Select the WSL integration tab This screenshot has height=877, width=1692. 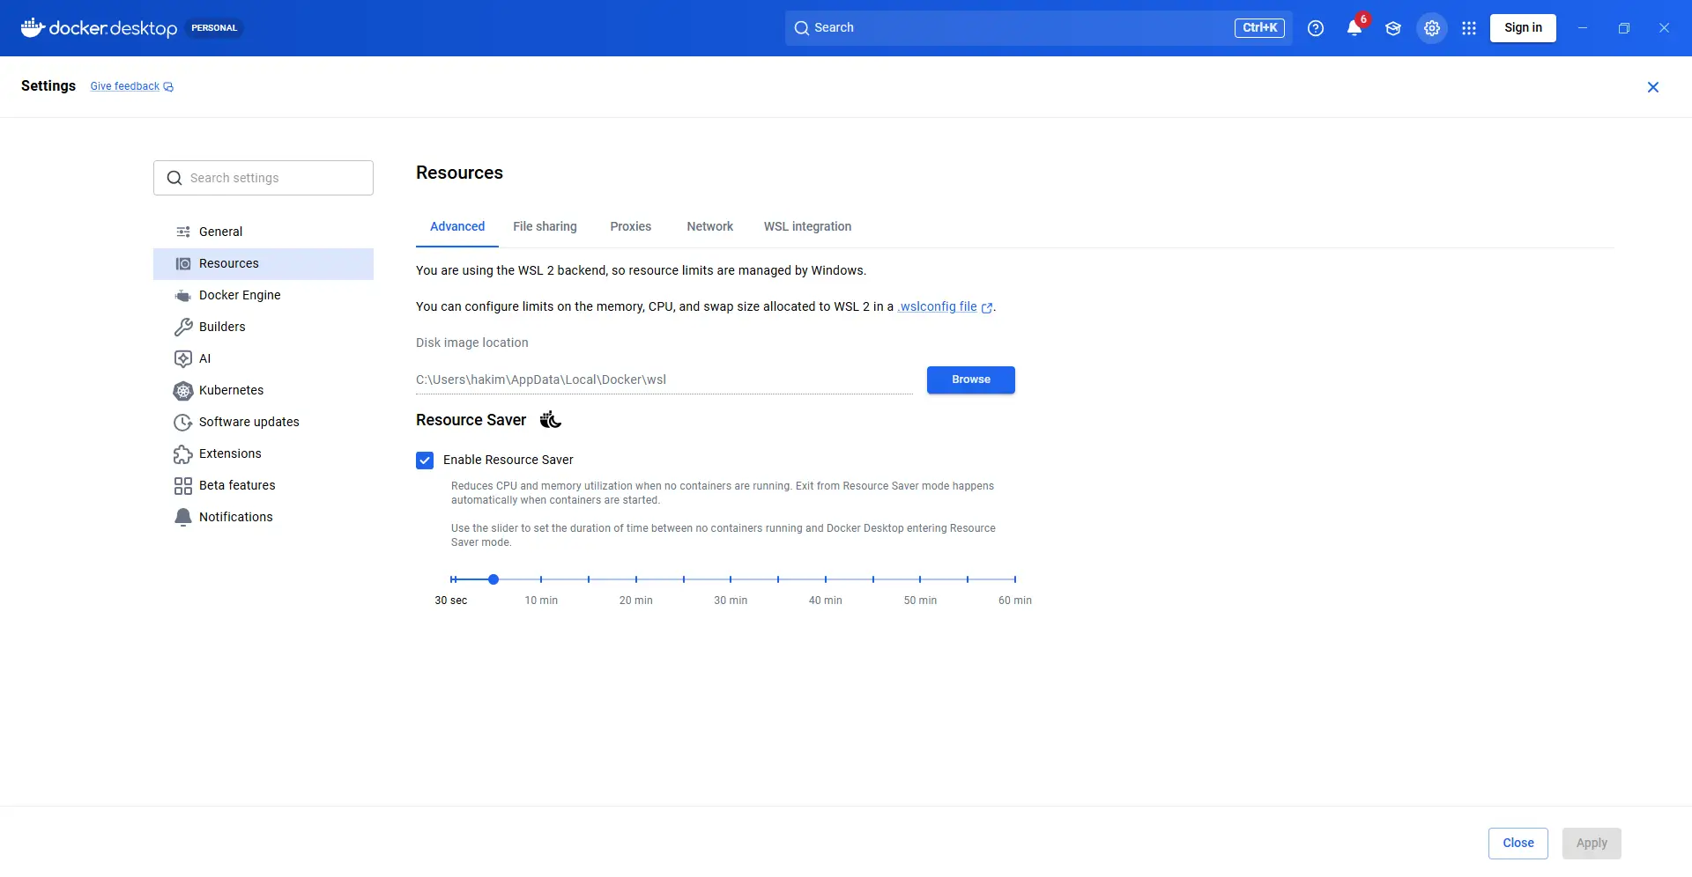(x=808, y=226)
